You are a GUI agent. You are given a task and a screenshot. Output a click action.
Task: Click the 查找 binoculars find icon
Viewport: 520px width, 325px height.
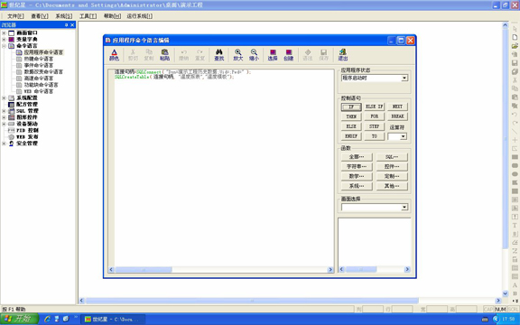[x=219, y=55]
